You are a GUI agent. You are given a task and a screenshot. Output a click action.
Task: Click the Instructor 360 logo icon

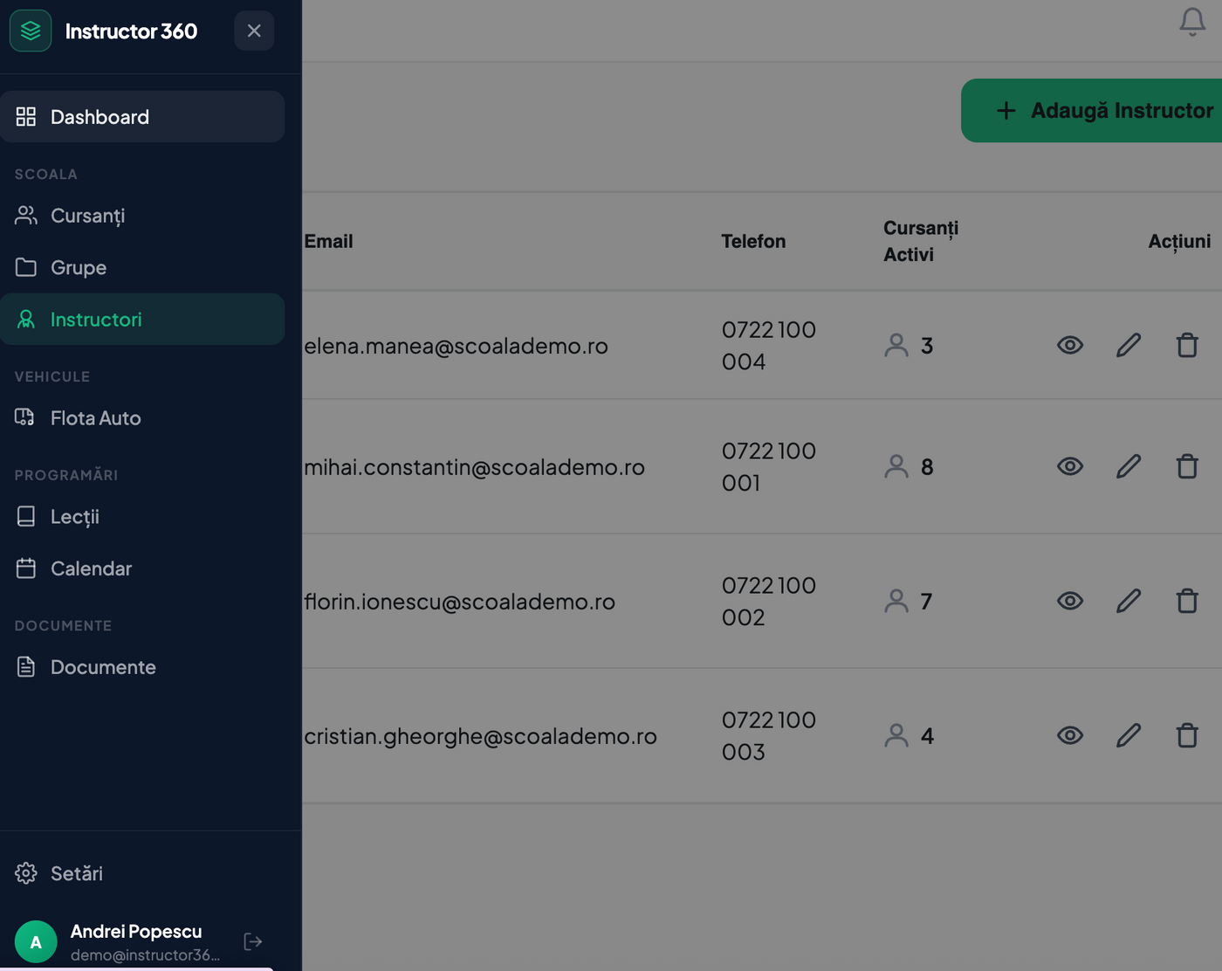click(31, 31)
